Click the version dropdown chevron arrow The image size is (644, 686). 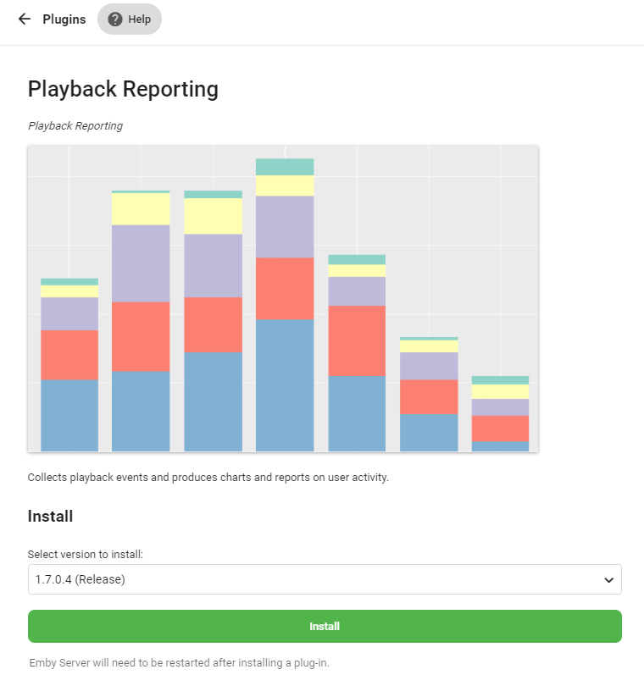(x=608, y=580)
